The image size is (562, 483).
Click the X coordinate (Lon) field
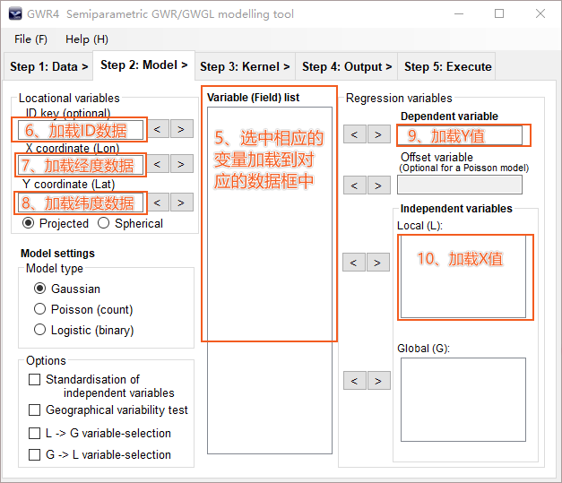click(81, 165)
